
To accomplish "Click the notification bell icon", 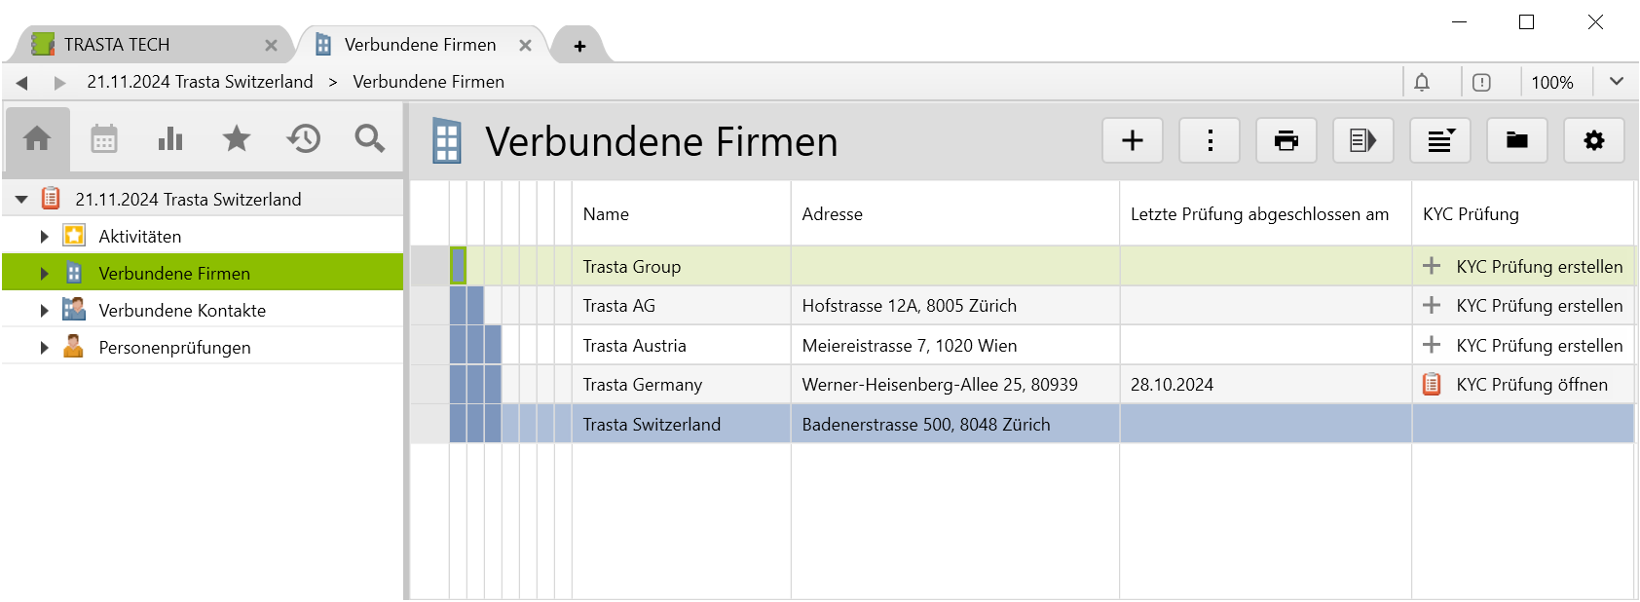I will coord(1422,83).
